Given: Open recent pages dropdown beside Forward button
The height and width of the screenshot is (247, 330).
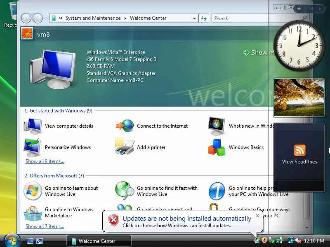Looking at the screenshot, I should coord(46,18).
